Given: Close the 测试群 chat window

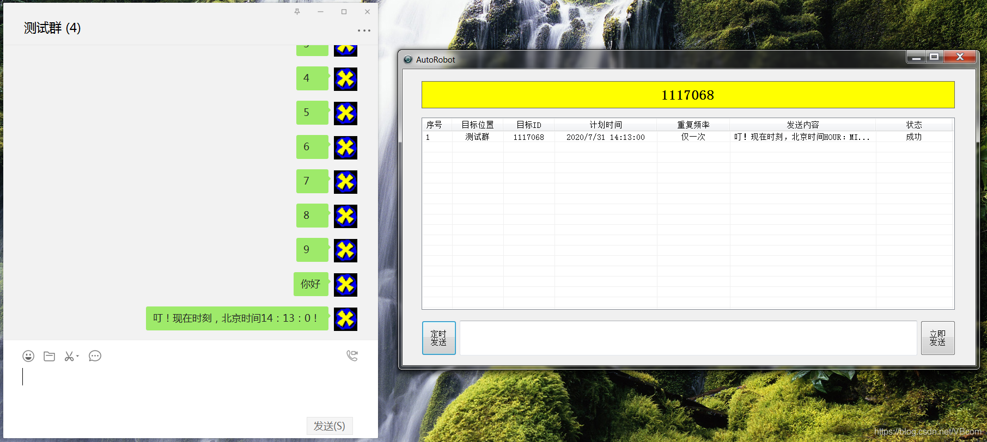Looking at the screenshot, I should [367, 11].
